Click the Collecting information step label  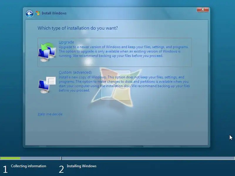(28, 166)
